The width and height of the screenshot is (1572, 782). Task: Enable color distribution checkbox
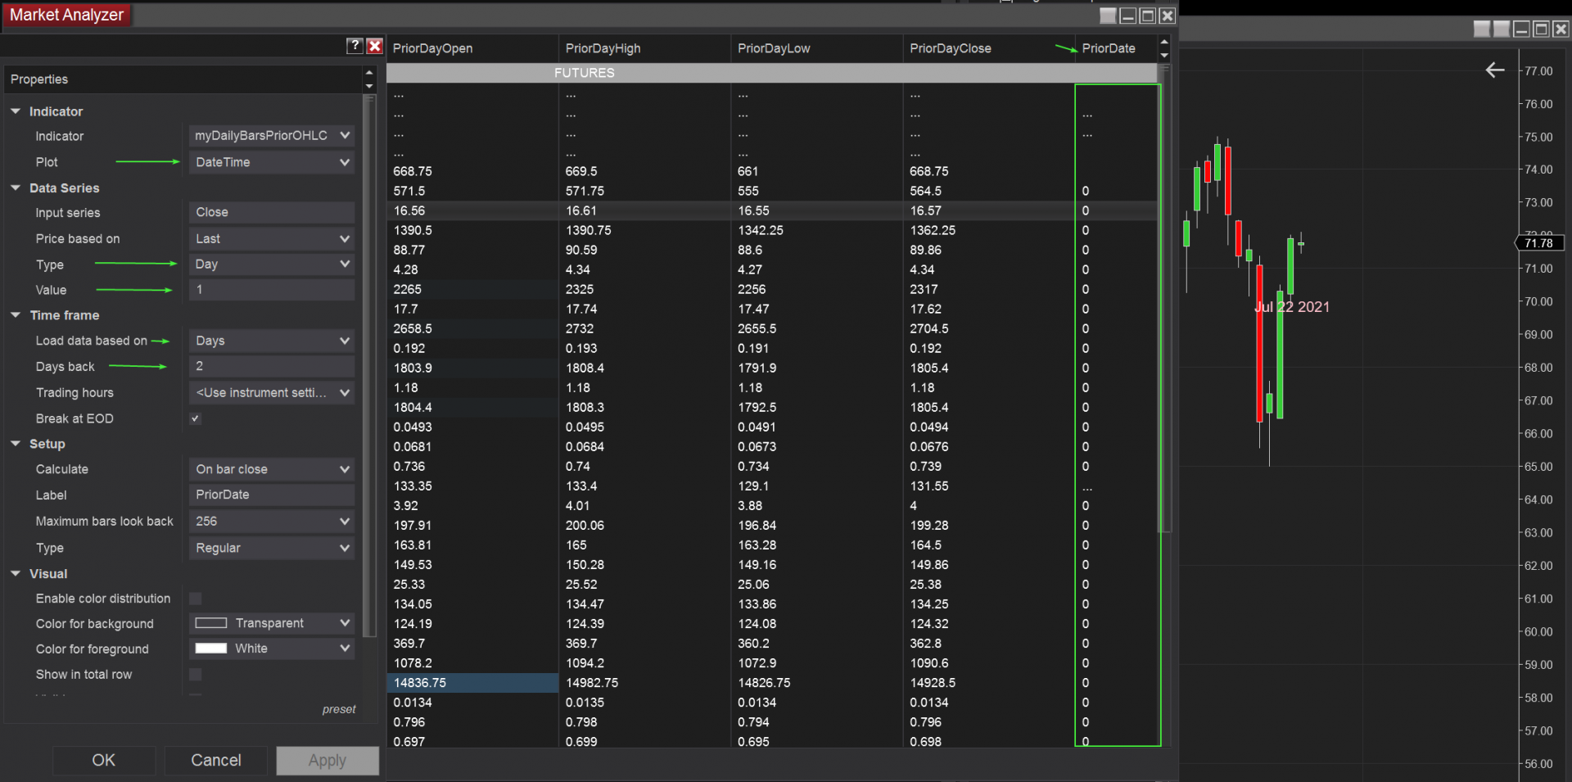[x=195, y=599]
